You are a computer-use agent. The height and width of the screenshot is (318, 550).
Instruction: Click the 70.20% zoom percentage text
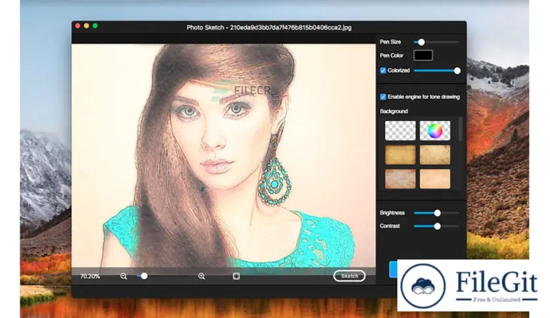[89, 277]
